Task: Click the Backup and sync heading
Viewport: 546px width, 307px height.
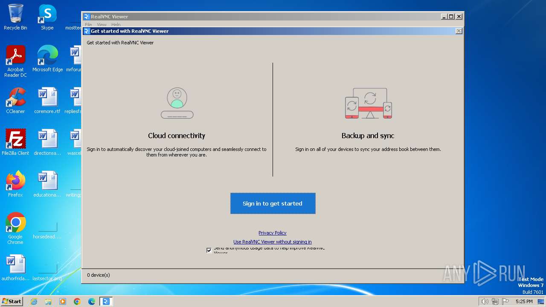Action: click(x=368, y=136)
